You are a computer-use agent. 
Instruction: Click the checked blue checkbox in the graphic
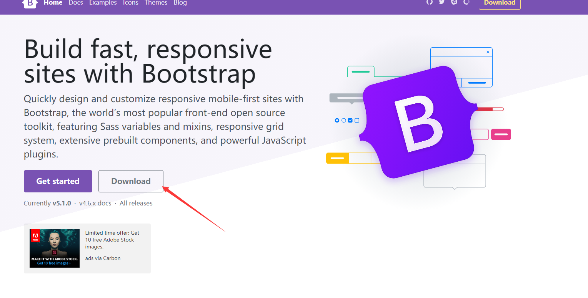click(x=350, y=120)
